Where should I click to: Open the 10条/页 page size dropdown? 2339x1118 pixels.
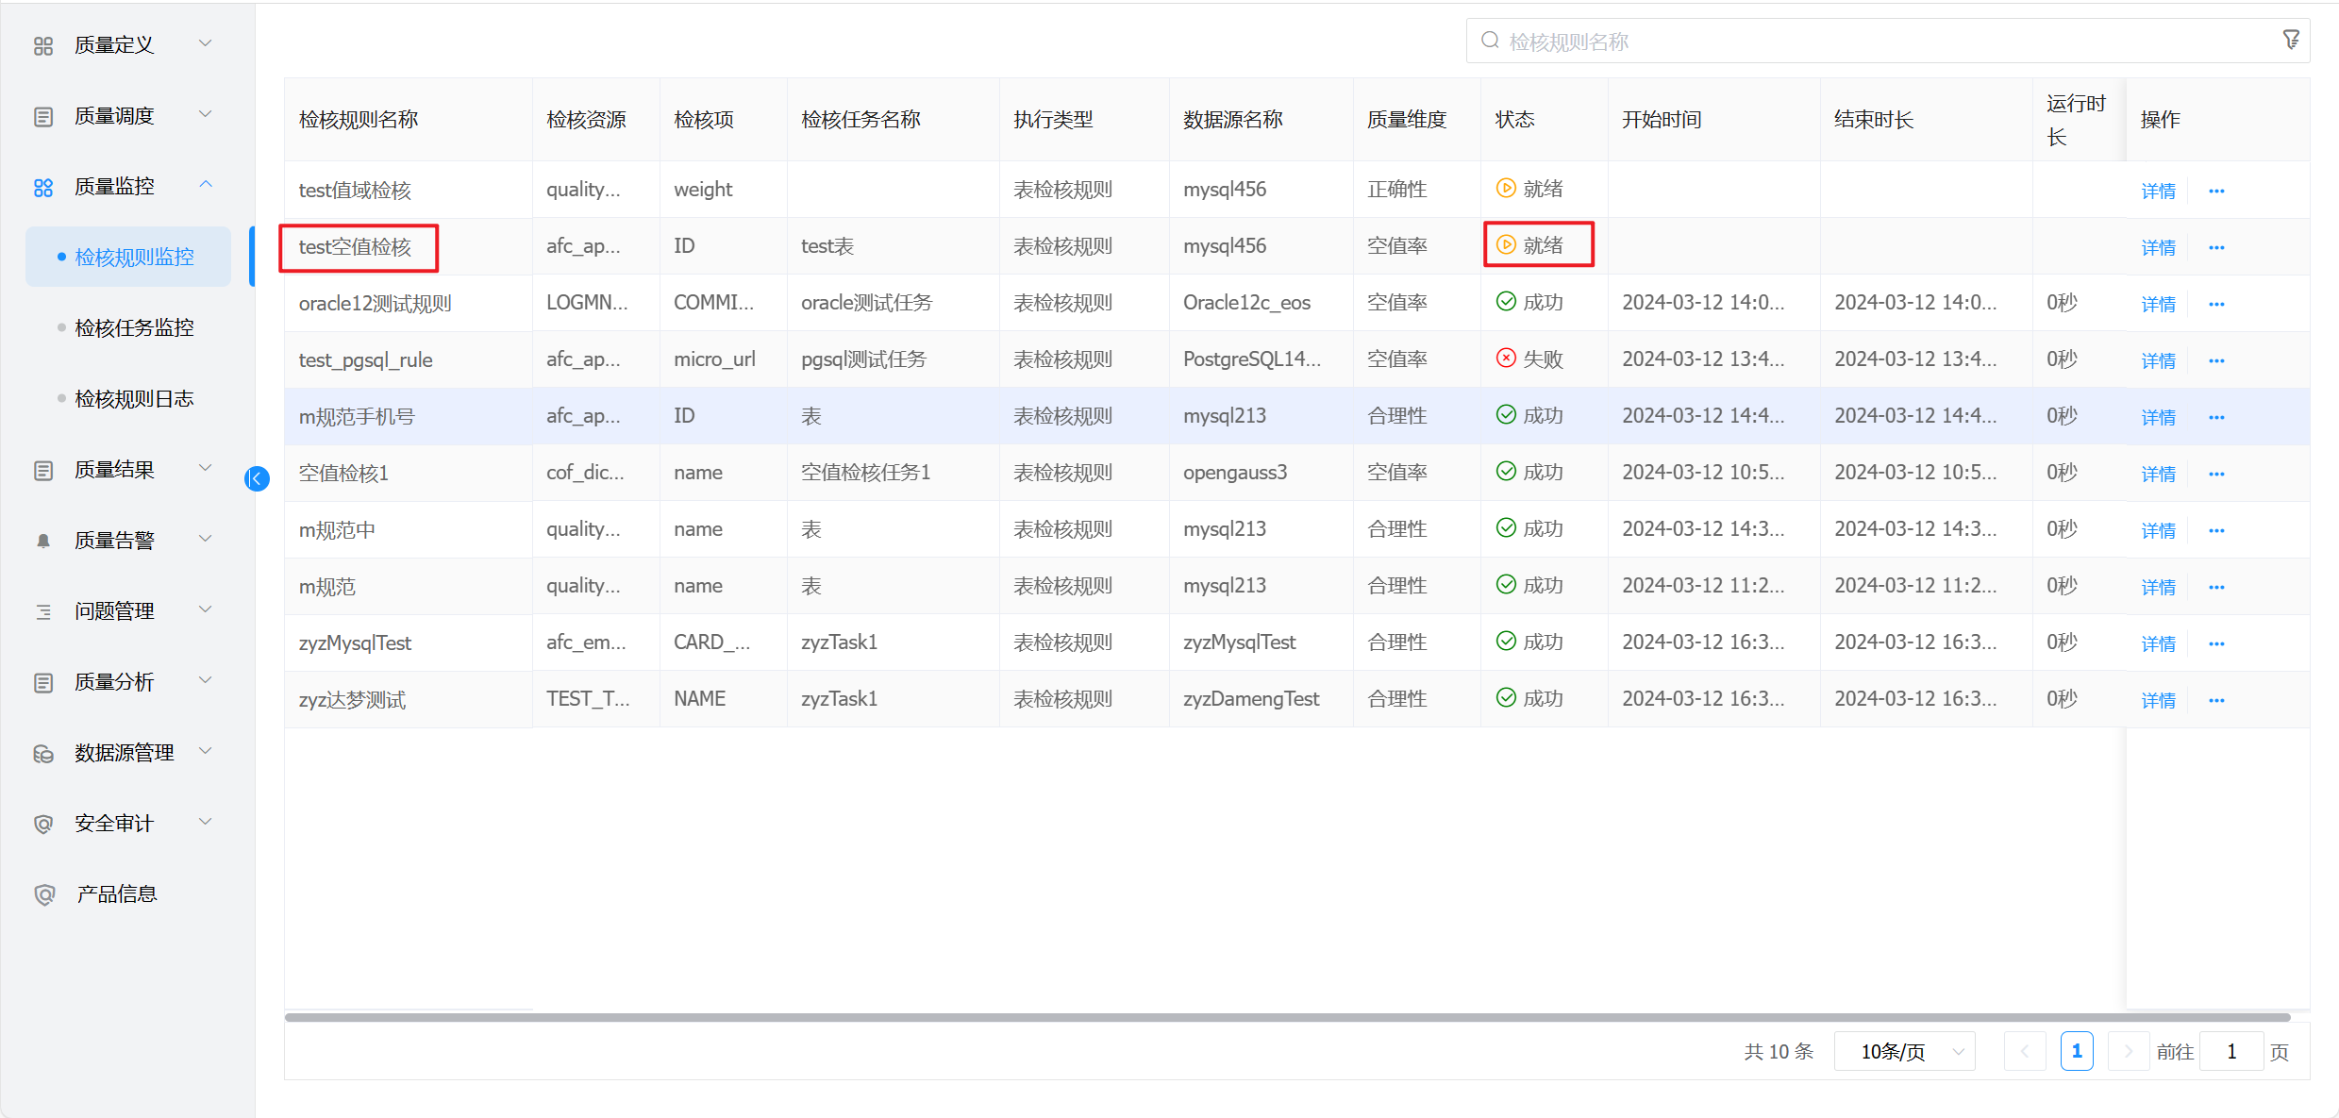coord(1904,1051)
